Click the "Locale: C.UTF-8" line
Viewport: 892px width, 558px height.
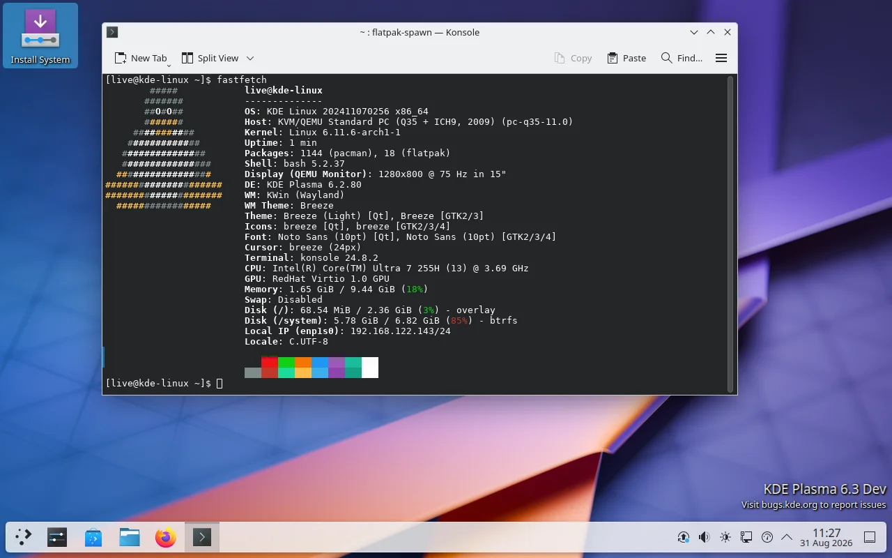[286, 342]
